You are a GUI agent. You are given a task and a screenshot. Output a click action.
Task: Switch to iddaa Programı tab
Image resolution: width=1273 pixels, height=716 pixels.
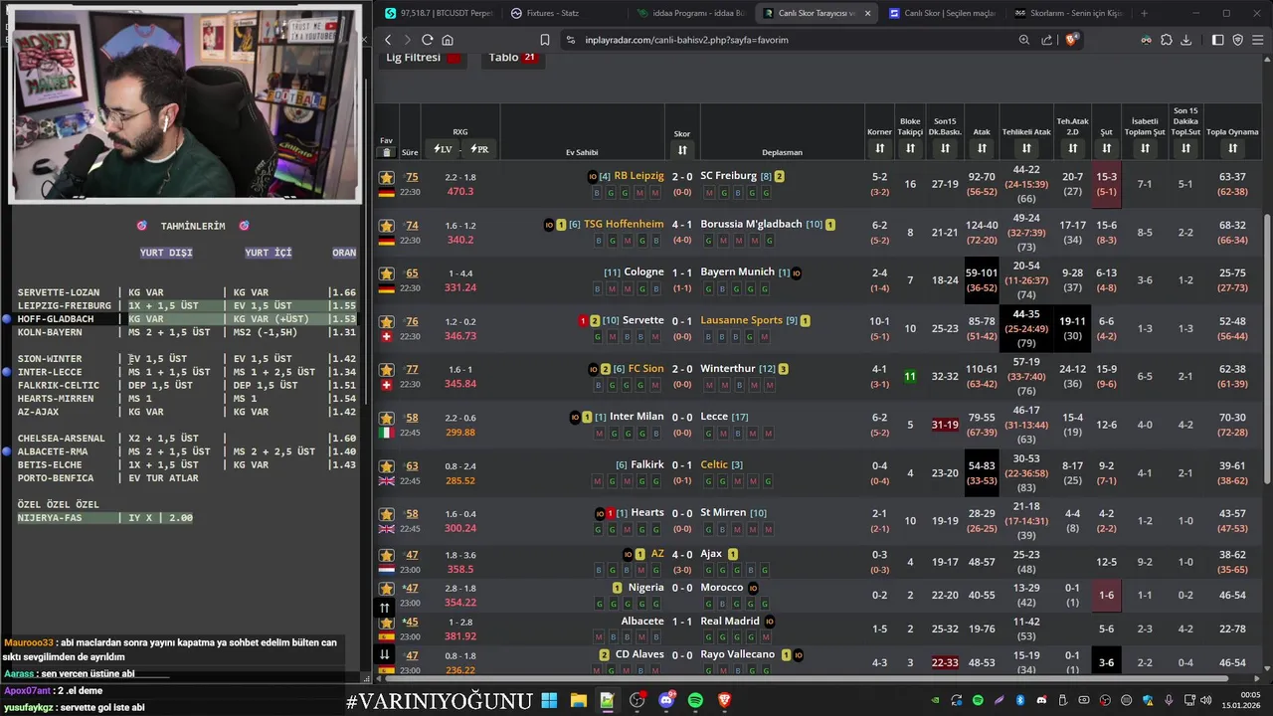click(690, 13)
